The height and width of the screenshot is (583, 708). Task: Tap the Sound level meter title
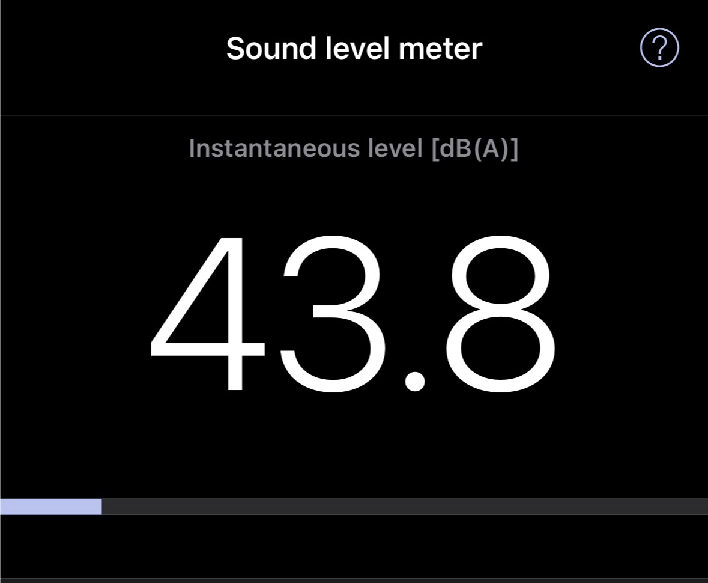(x=354, y=48)
